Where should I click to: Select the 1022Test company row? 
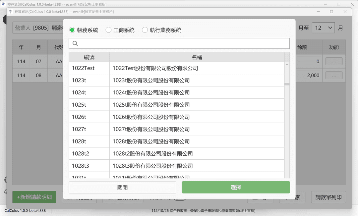tap(176, 68)
